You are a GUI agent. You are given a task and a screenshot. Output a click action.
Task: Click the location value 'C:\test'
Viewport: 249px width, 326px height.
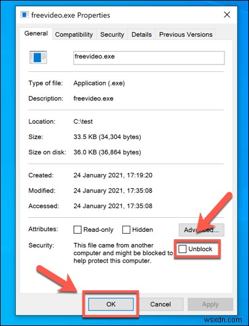coord(83,121)
